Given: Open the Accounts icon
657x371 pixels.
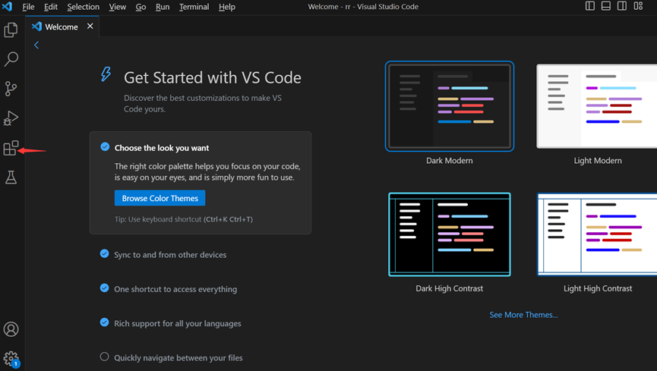Looking at the screenshot, I should [11, 329].
